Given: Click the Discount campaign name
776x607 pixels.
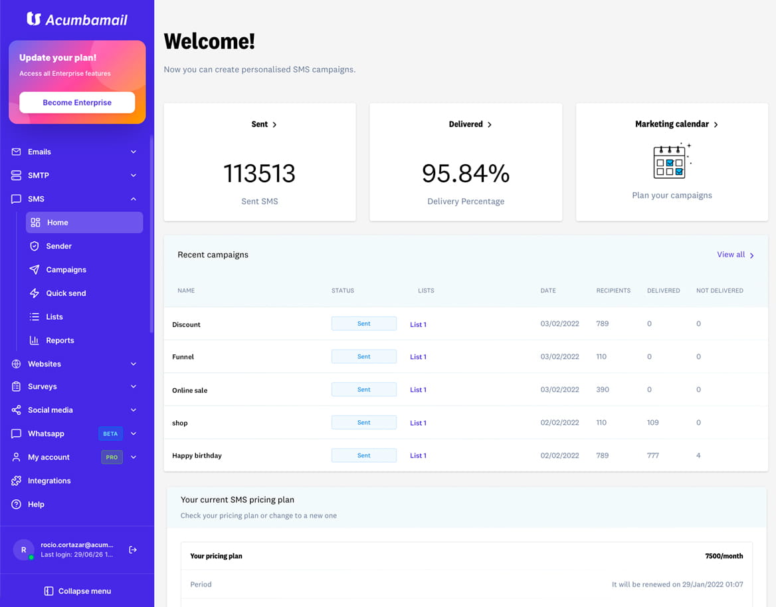Looking at the screenshot, I should tap(186, 325).
